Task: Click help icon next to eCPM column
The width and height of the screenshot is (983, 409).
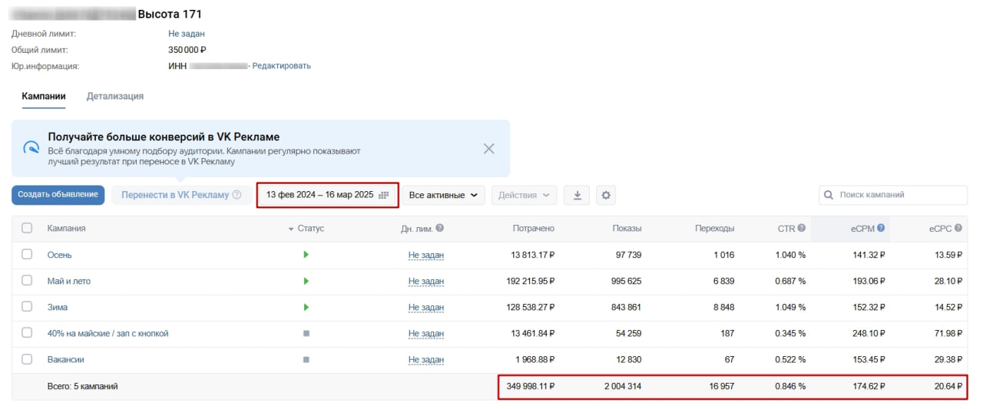Action: point(881,228)
